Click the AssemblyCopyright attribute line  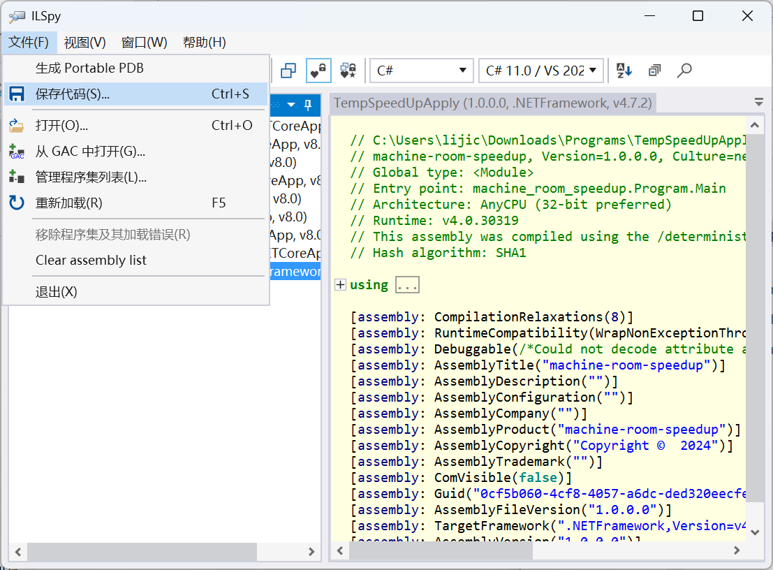coord(542,446)
